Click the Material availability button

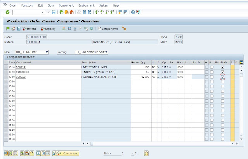[x=30, y=29]
